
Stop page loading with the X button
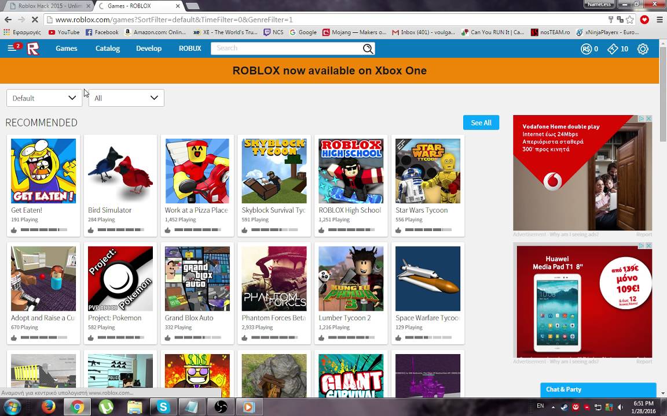pyautogui.click(x=35, y=20)
